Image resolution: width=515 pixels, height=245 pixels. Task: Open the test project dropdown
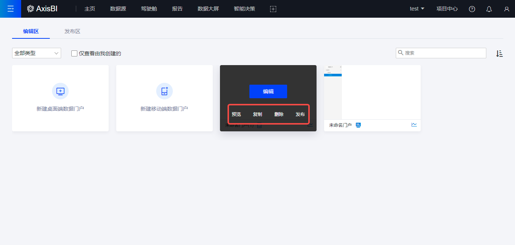417,9
